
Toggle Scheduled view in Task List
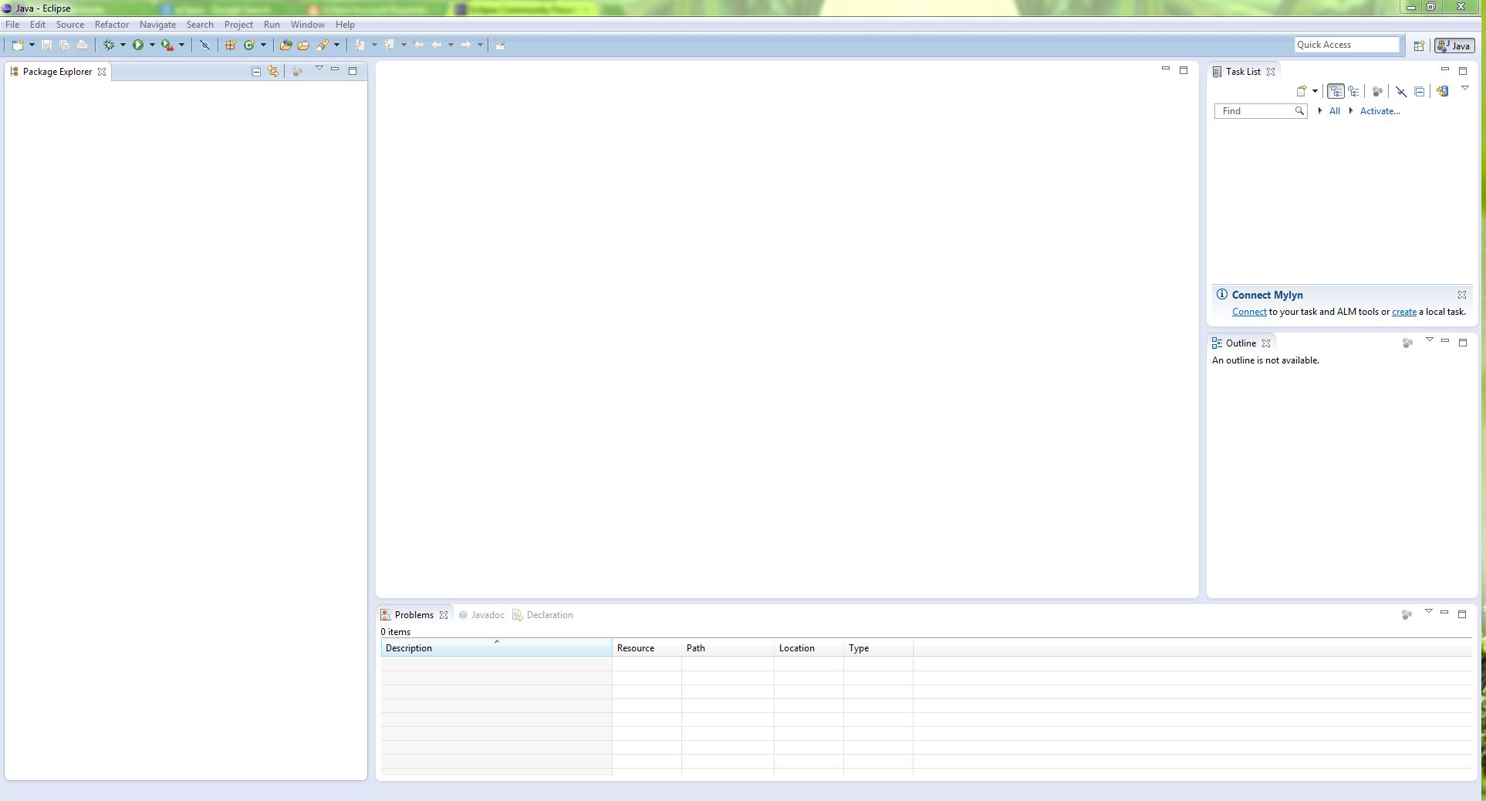pyautogui.click(x=1354, y=91)
